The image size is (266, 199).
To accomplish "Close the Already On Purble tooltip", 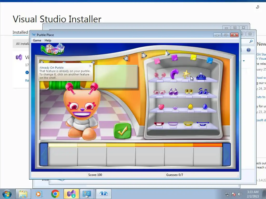I will pyautogui.click(x=90, y=66).
